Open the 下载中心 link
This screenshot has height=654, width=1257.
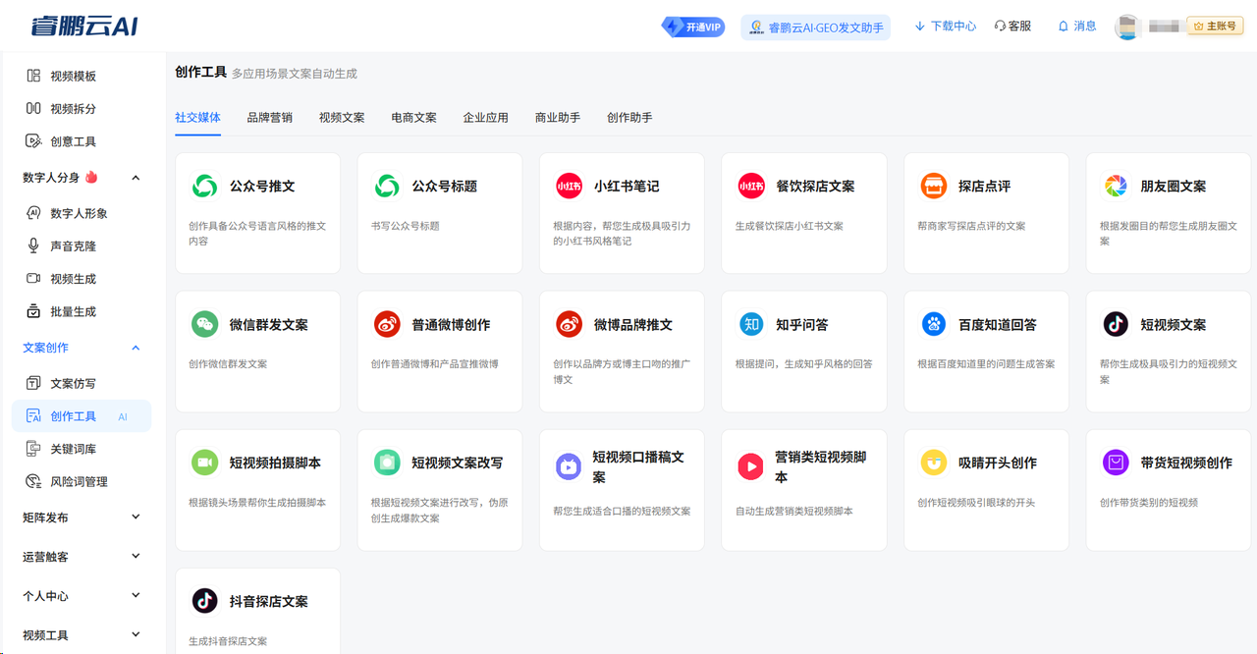[x=945, y=27]
